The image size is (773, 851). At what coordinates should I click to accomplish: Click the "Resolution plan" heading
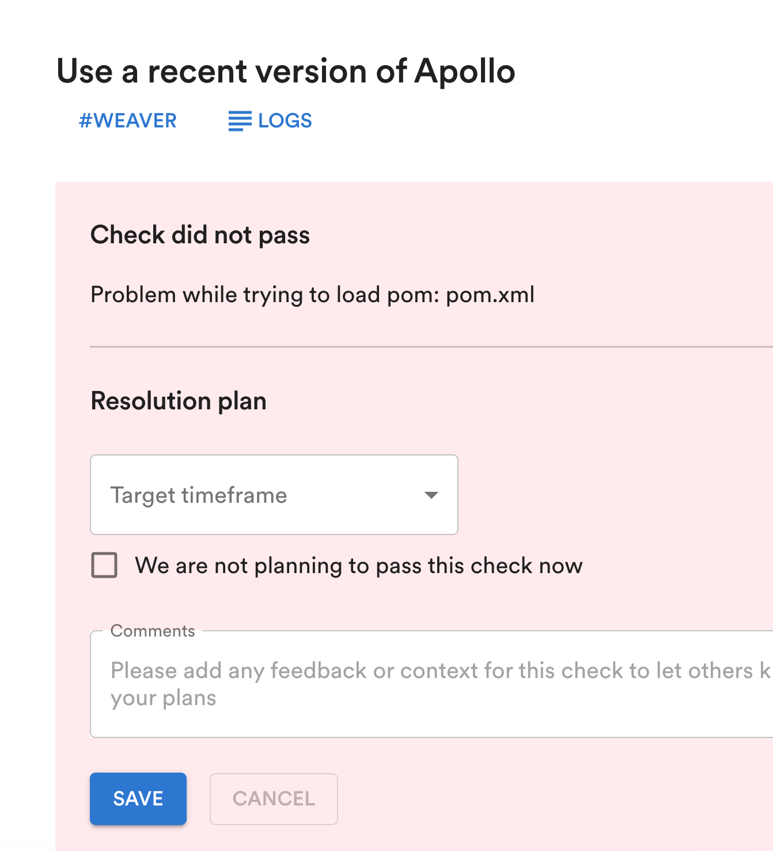[x=179, y=401]
